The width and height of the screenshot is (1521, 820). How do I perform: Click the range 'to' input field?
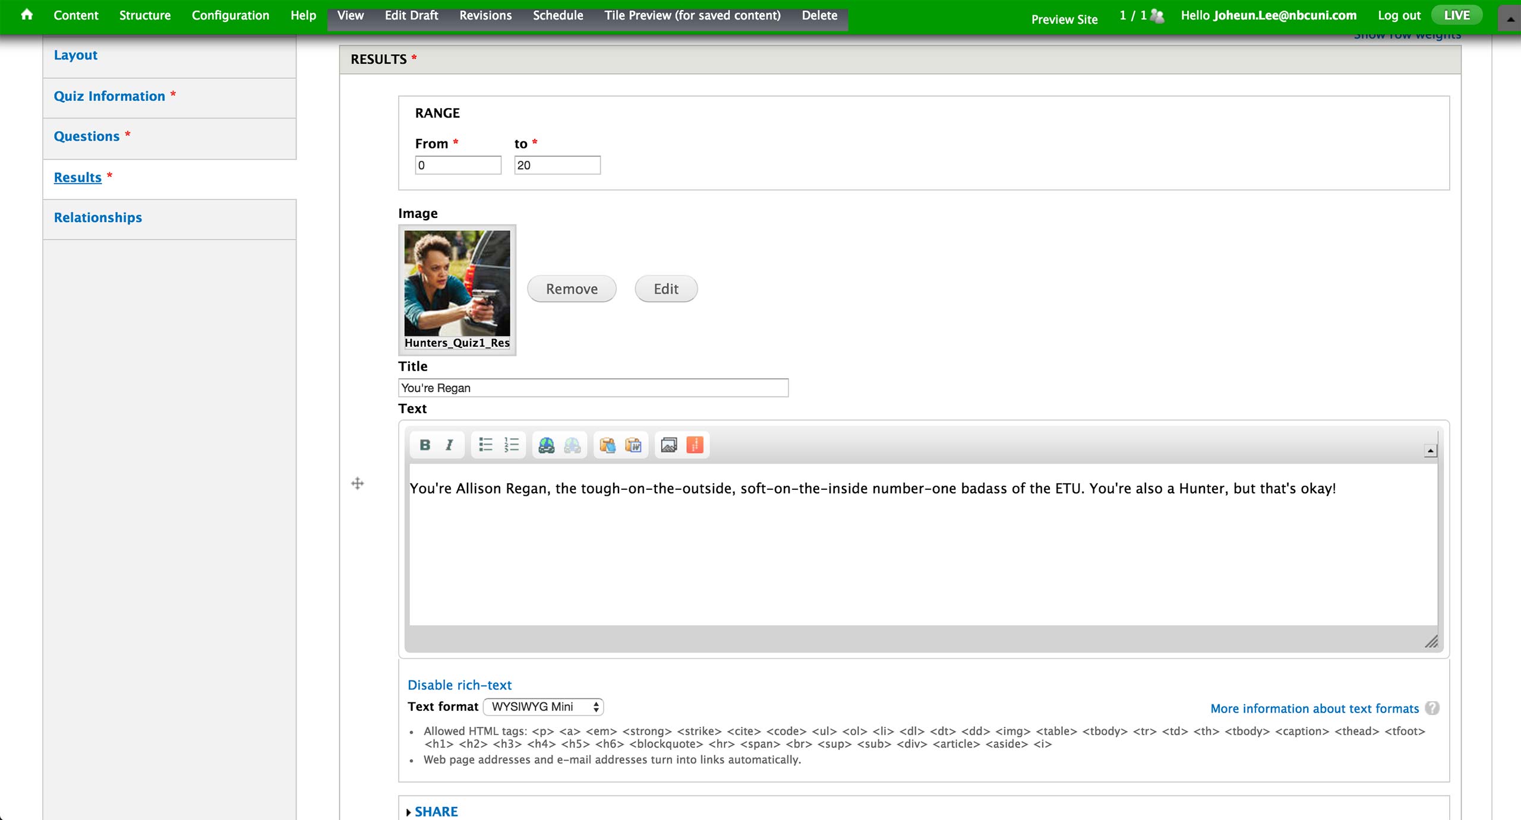tap(557, 165)
